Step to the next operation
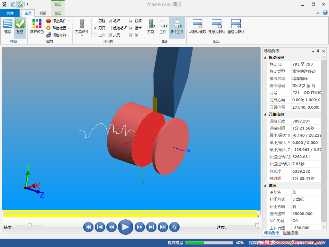 point(151,227)
